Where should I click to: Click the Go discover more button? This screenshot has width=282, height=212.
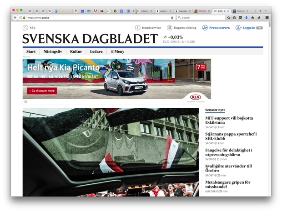pos(42,91)
